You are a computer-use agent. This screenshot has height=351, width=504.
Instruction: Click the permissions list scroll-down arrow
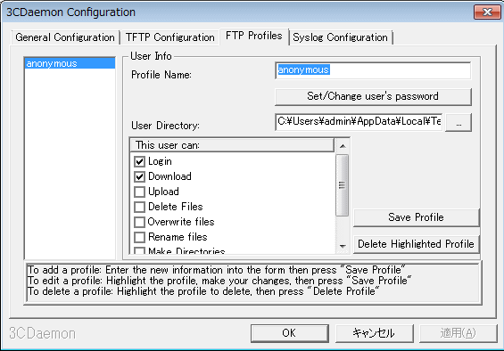[x=343, y=246]
